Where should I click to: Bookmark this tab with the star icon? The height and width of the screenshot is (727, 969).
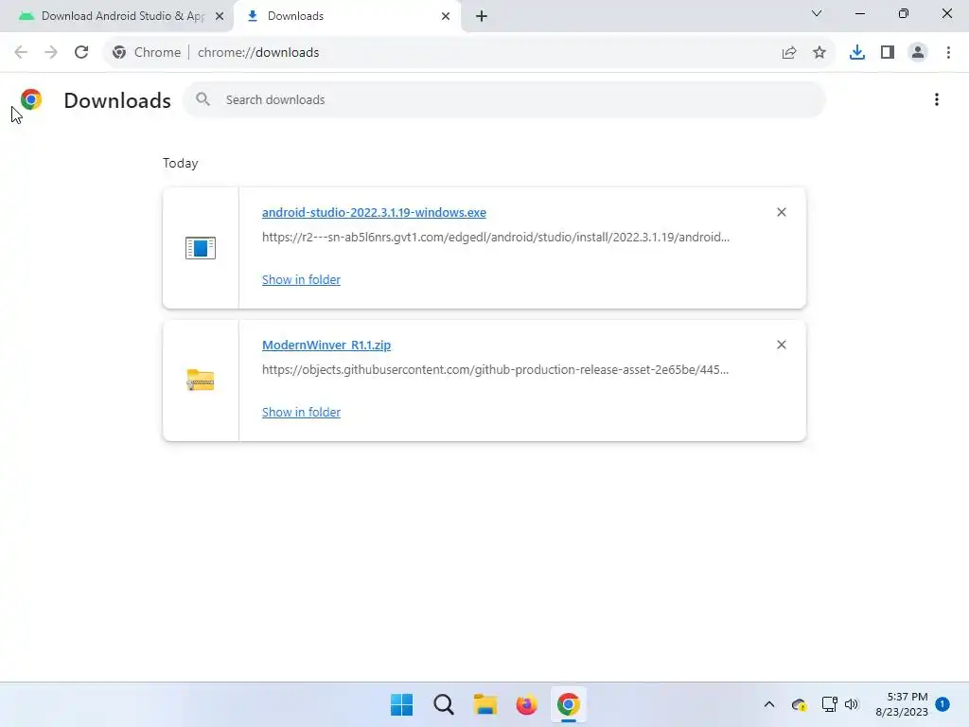[819, 53]
